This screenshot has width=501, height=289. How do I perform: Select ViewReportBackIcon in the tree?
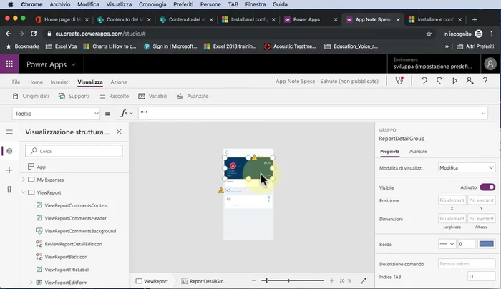66,257
